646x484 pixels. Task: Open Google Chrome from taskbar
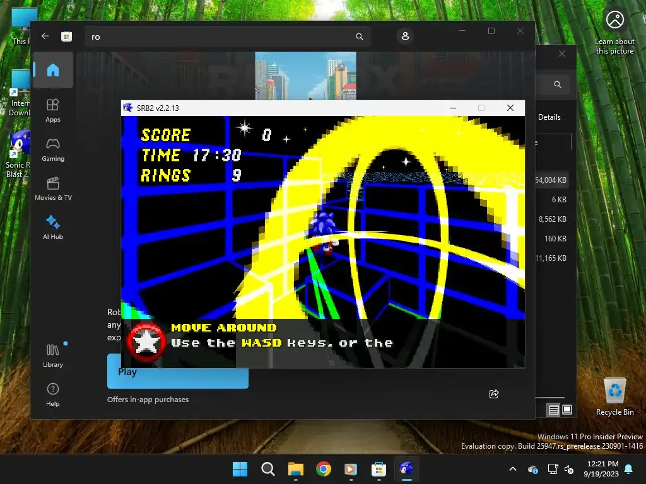(324, 469)
